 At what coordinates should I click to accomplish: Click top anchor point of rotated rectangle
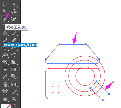coord(96,81)
